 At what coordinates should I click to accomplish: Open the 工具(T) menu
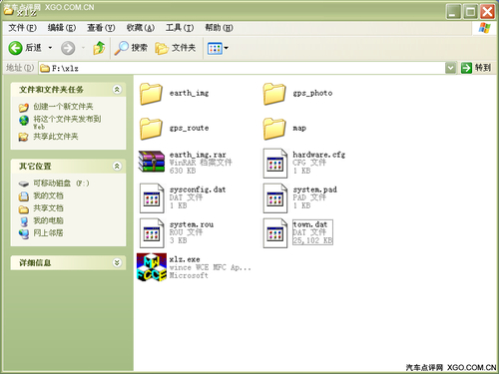tap(180, 28)
